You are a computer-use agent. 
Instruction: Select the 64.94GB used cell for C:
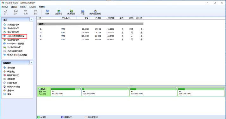coord(98,29)
